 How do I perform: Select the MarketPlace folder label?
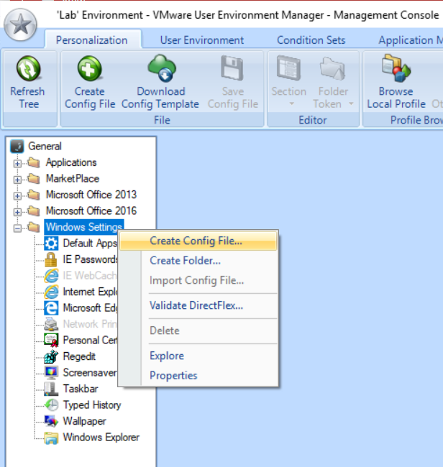(x=73, y=179)
